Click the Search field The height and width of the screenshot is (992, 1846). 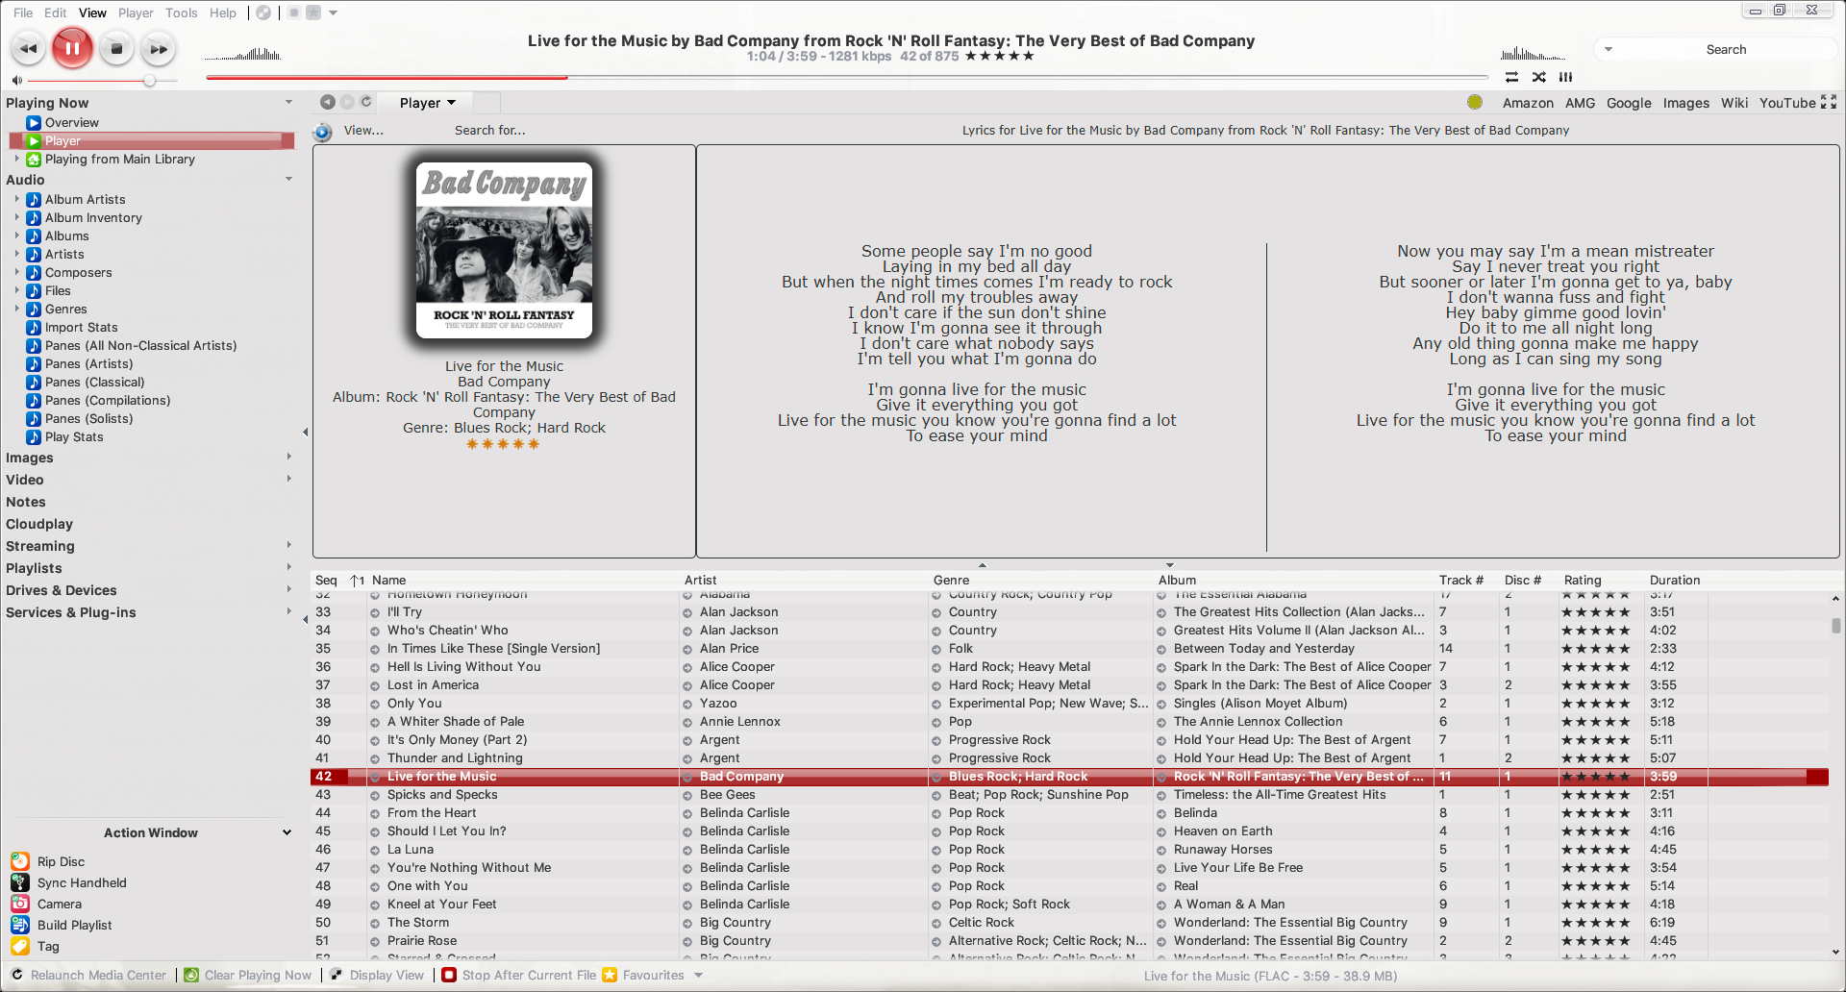click(x=1726, y=49)
